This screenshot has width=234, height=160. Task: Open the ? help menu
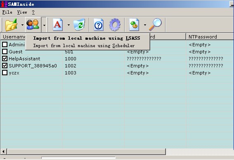tap(33, 12)
